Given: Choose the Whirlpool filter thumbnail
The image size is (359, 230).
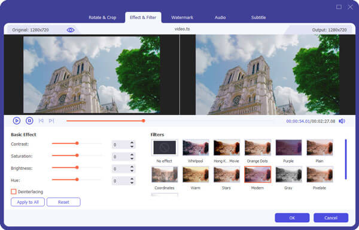Looking at the screenshot, I should point(196,148).
